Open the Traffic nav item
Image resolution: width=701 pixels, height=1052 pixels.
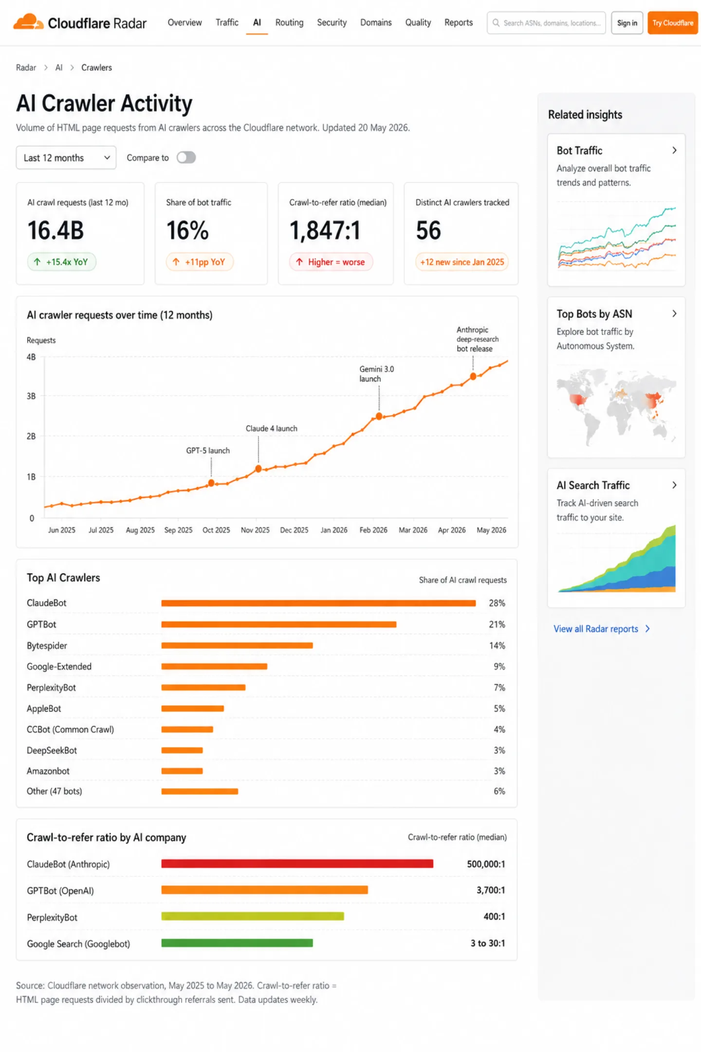click(227, 22)
